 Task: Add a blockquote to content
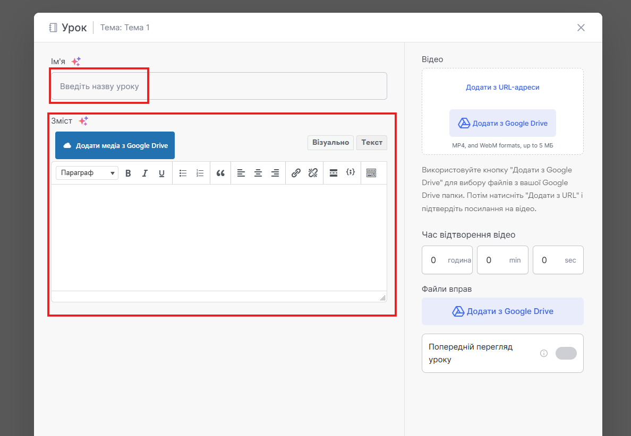pos(220,173)
